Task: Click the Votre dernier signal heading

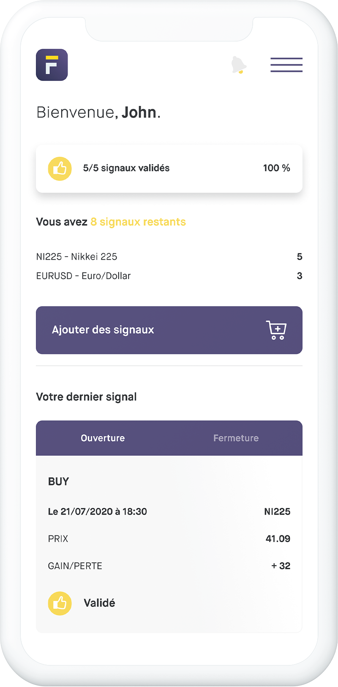Action: (x=87, y=397)
